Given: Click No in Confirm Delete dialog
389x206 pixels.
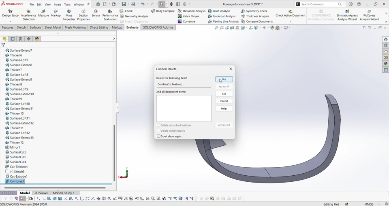Looking at the screenshot, I should 224,94.
